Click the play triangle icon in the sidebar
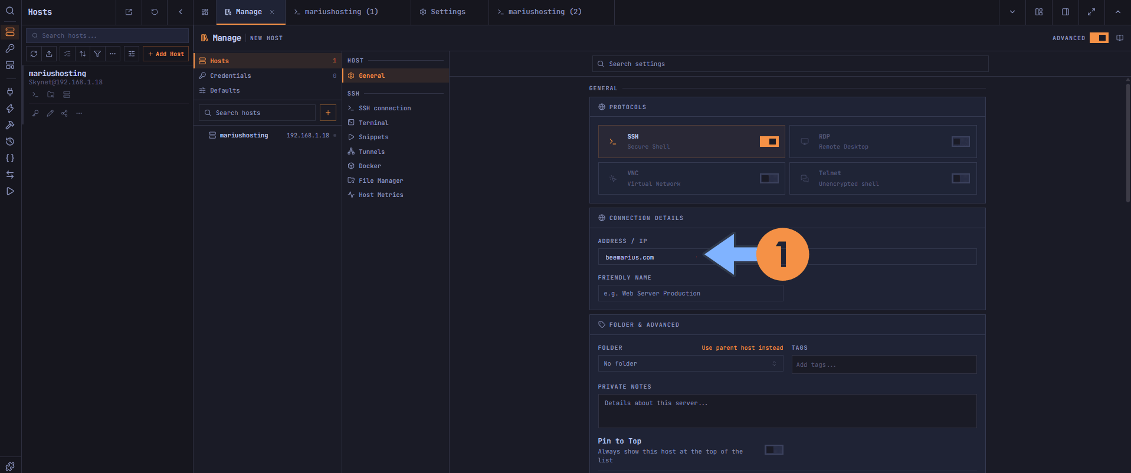This screenshot has height=473, width=1131. tap(10, 191)
